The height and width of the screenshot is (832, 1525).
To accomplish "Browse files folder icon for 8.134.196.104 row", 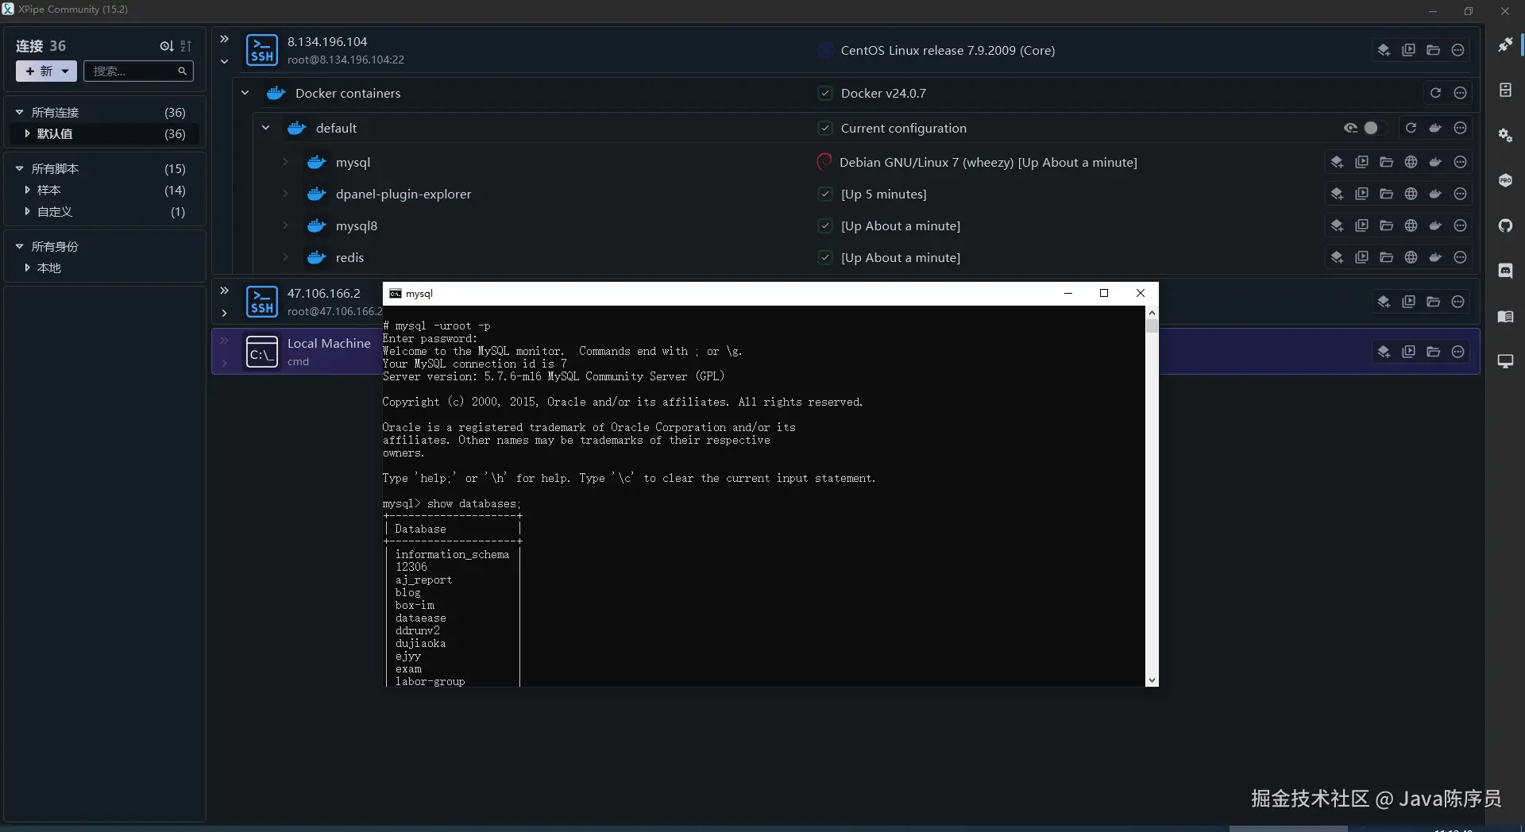I will pyautogui.click(x=1433, y=50).
